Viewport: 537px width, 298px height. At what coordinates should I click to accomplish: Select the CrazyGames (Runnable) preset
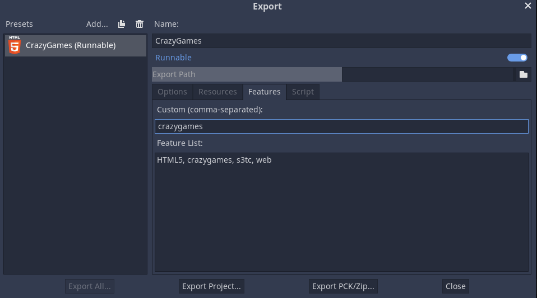tap(75, 45)
